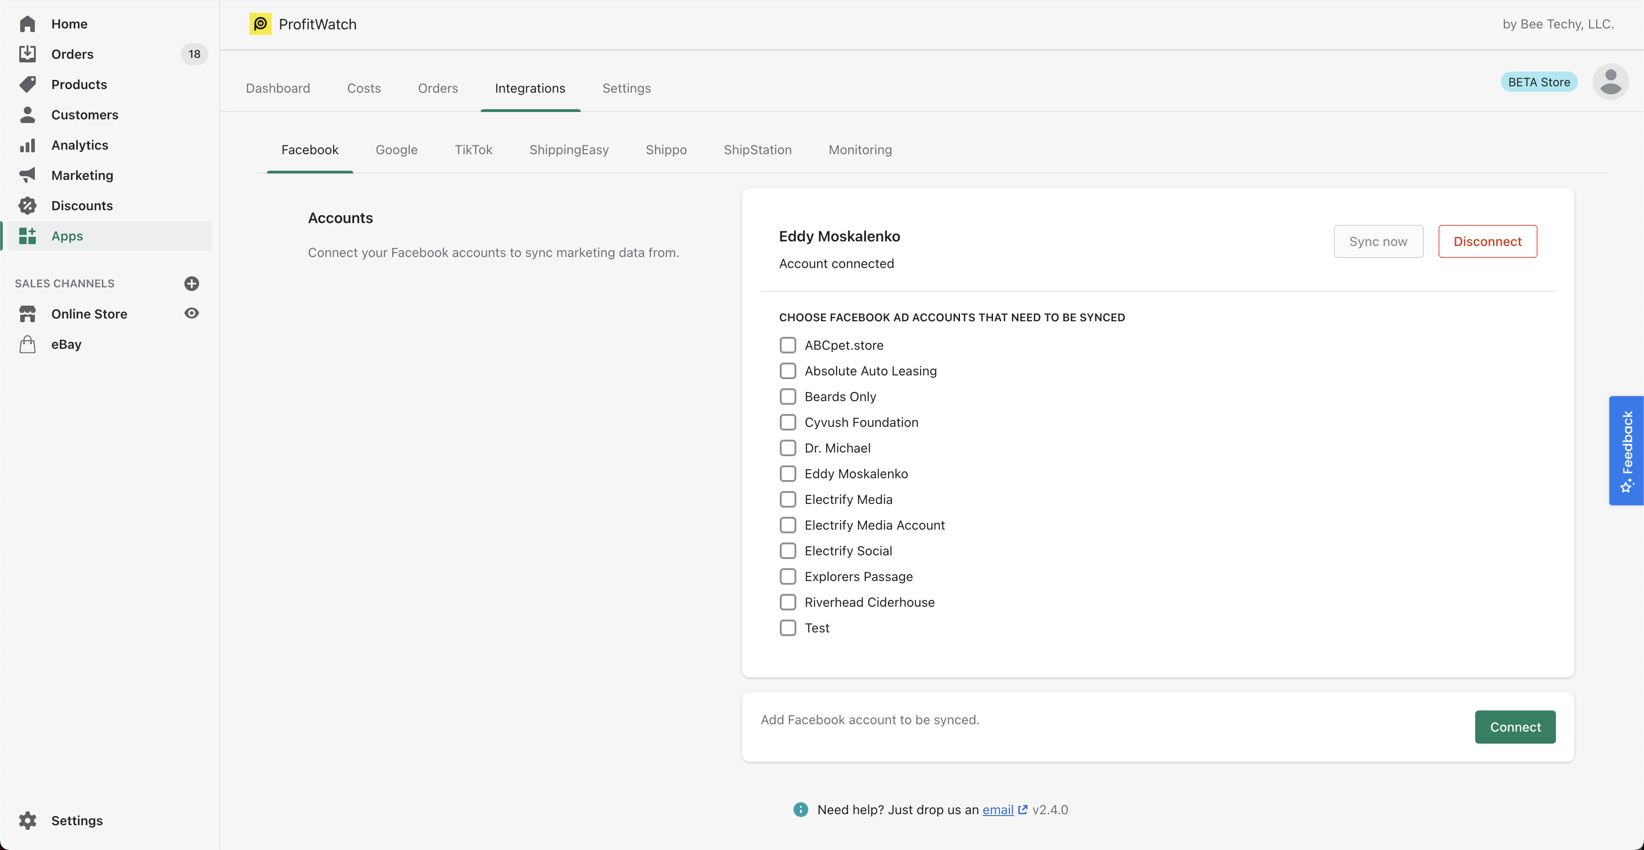The image size is (1644, 850).
Task: Check the Explorers Passage account
Action: click(x=788, y=576)
